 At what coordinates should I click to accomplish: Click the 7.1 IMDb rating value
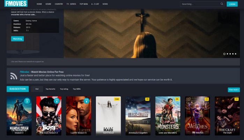point(27,31)
